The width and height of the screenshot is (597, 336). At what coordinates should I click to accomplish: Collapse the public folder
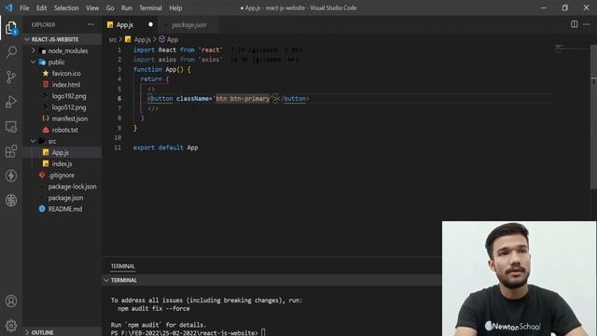[62, 63]
